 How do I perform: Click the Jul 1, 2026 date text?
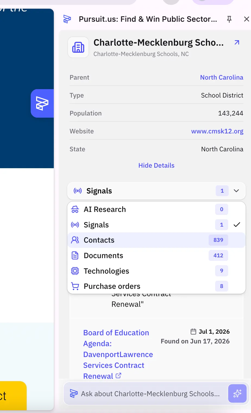coord(214,331)
